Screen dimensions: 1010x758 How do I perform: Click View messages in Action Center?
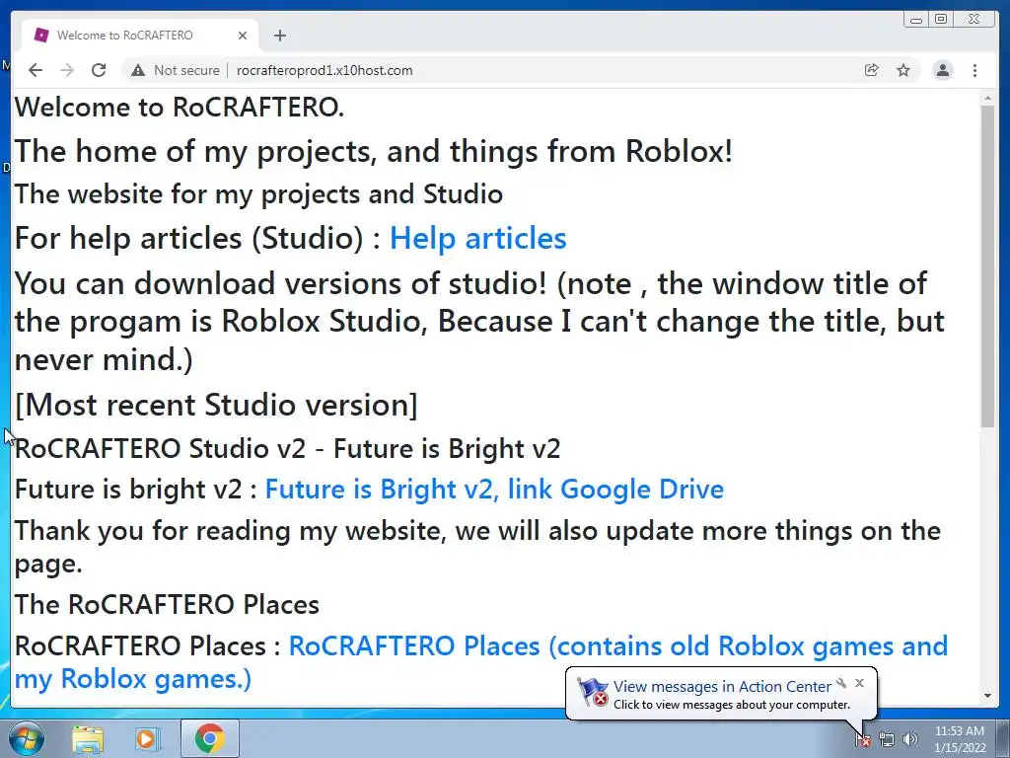(721, 687)
